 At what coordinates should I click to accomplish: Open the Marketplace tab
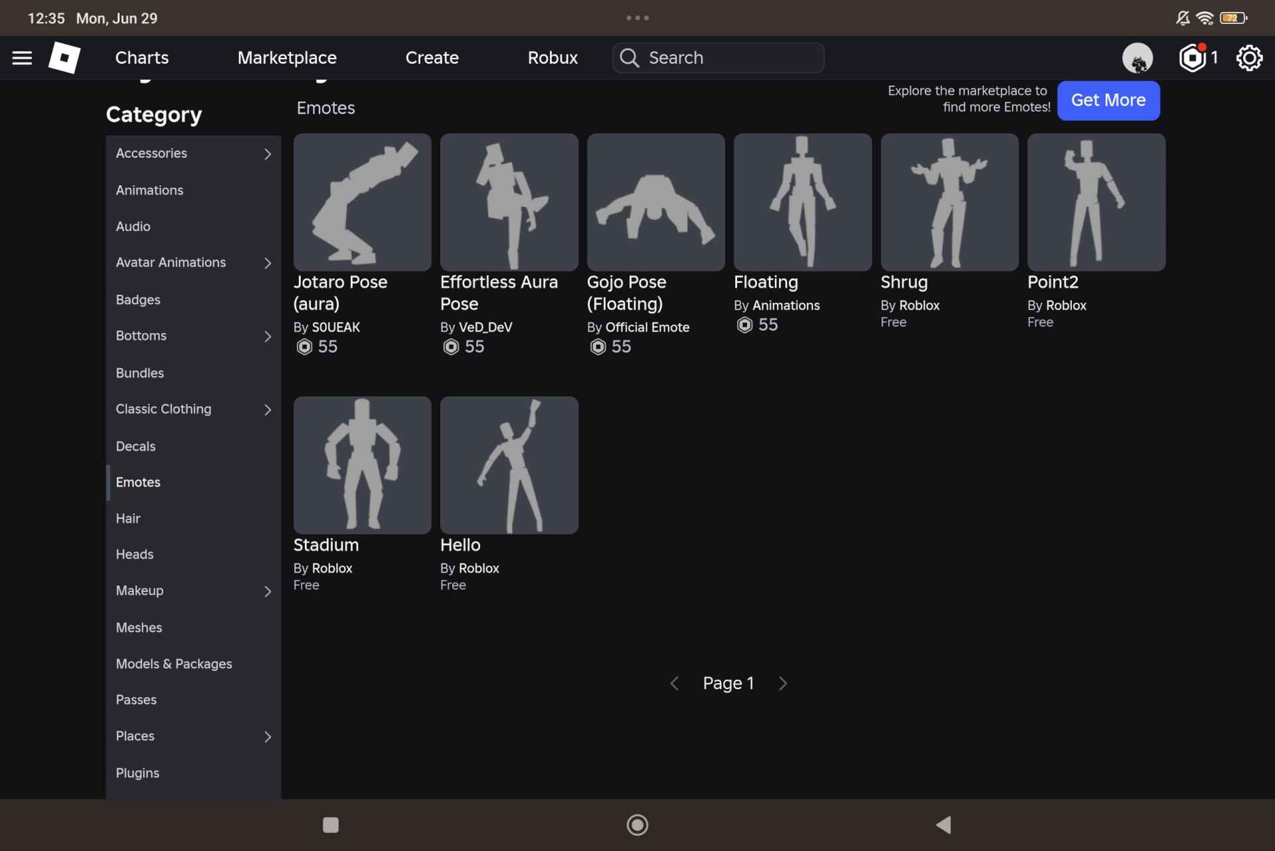[x=287, y=58]
